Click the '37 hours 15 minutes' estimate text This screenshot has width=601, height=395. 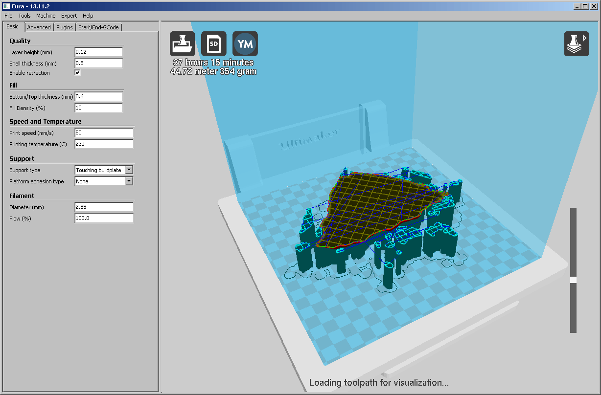click(213, 63)
